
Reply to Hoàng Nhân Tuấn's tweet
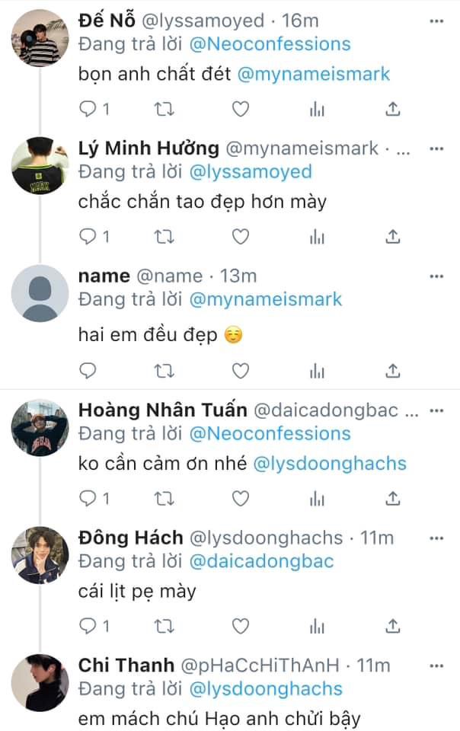[x=88, y=499]
